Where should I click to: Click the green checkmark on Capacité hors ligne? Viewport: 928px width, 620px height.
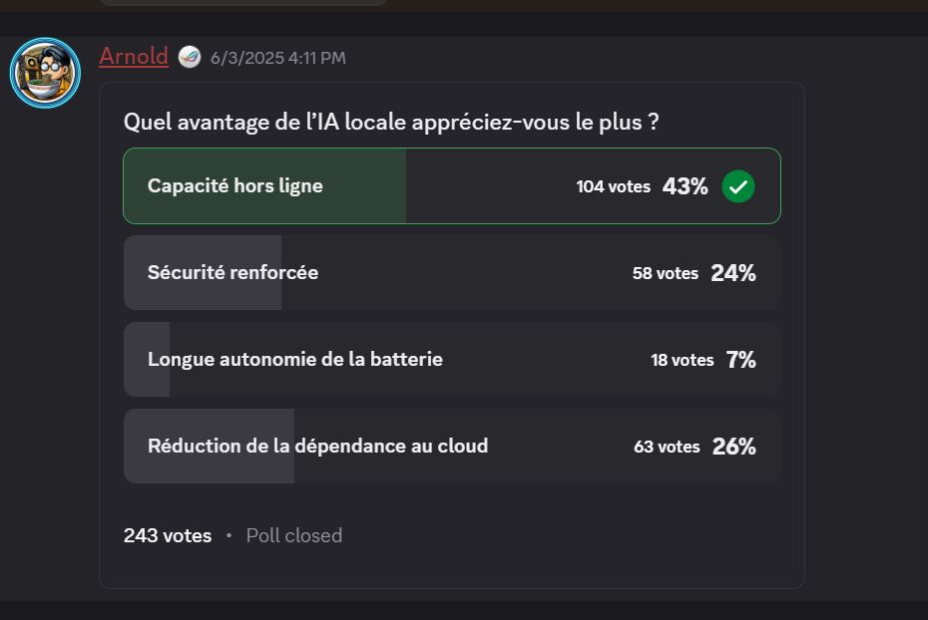click(737, 185)
